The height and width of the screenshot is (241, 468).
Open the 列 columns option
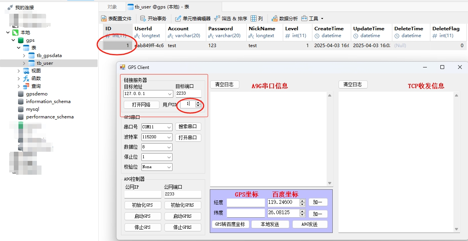(257, 18)
